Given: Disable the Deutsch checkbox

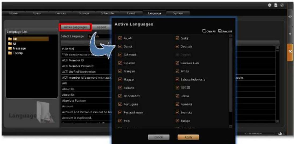Looking at the screenshot, I should 177,46.
